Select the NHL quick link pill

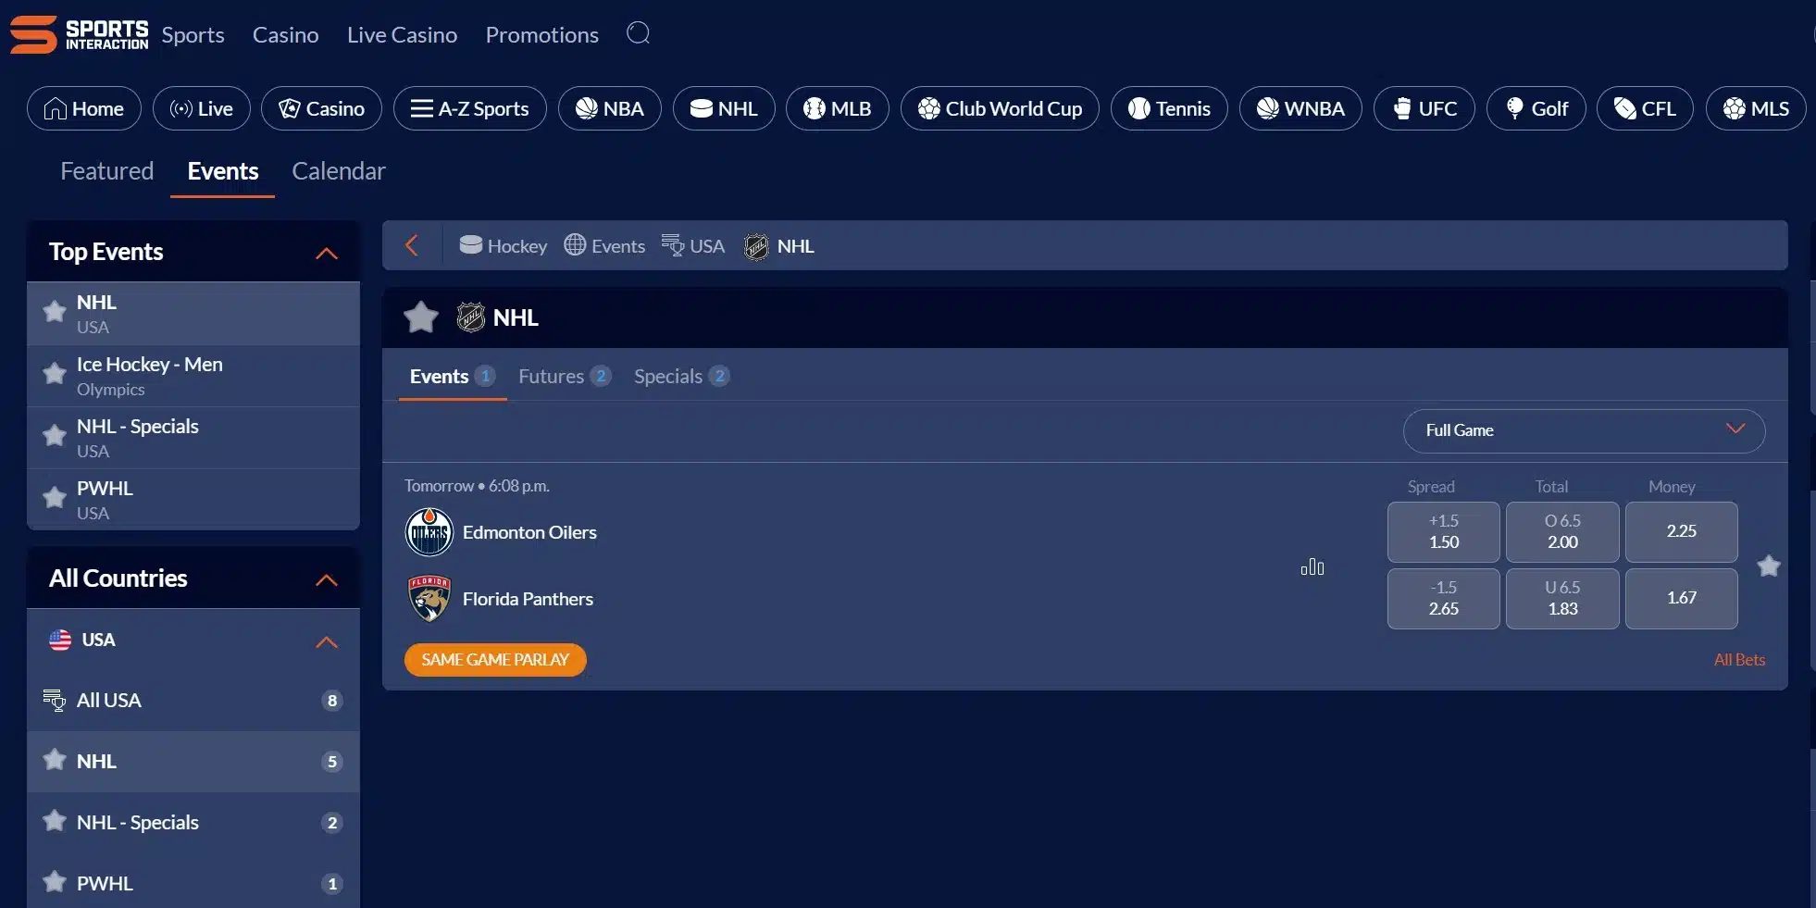point(724,108)
